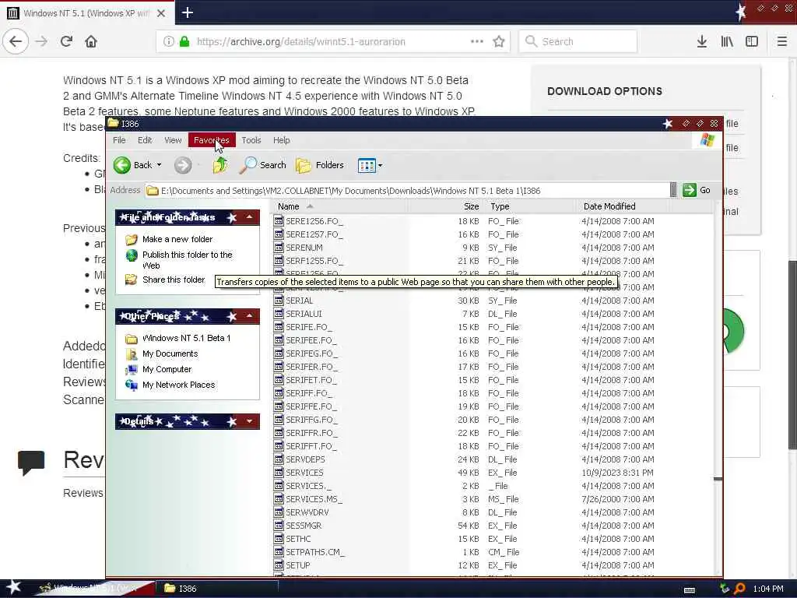Open the Help menu
This screenshot has height=598, width=797.
(x=281, y=140)
